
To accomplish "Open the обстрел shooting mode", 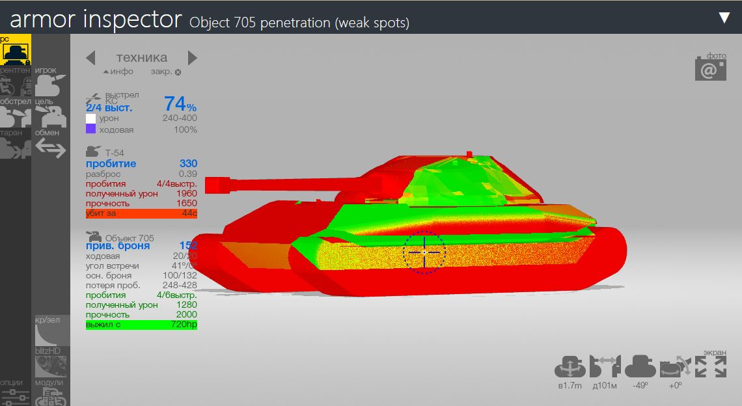I will 16,113.
